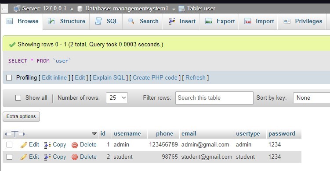Select the admin row checkbox
The width and height of the screenshot is (330, 171).
(10, 145)
